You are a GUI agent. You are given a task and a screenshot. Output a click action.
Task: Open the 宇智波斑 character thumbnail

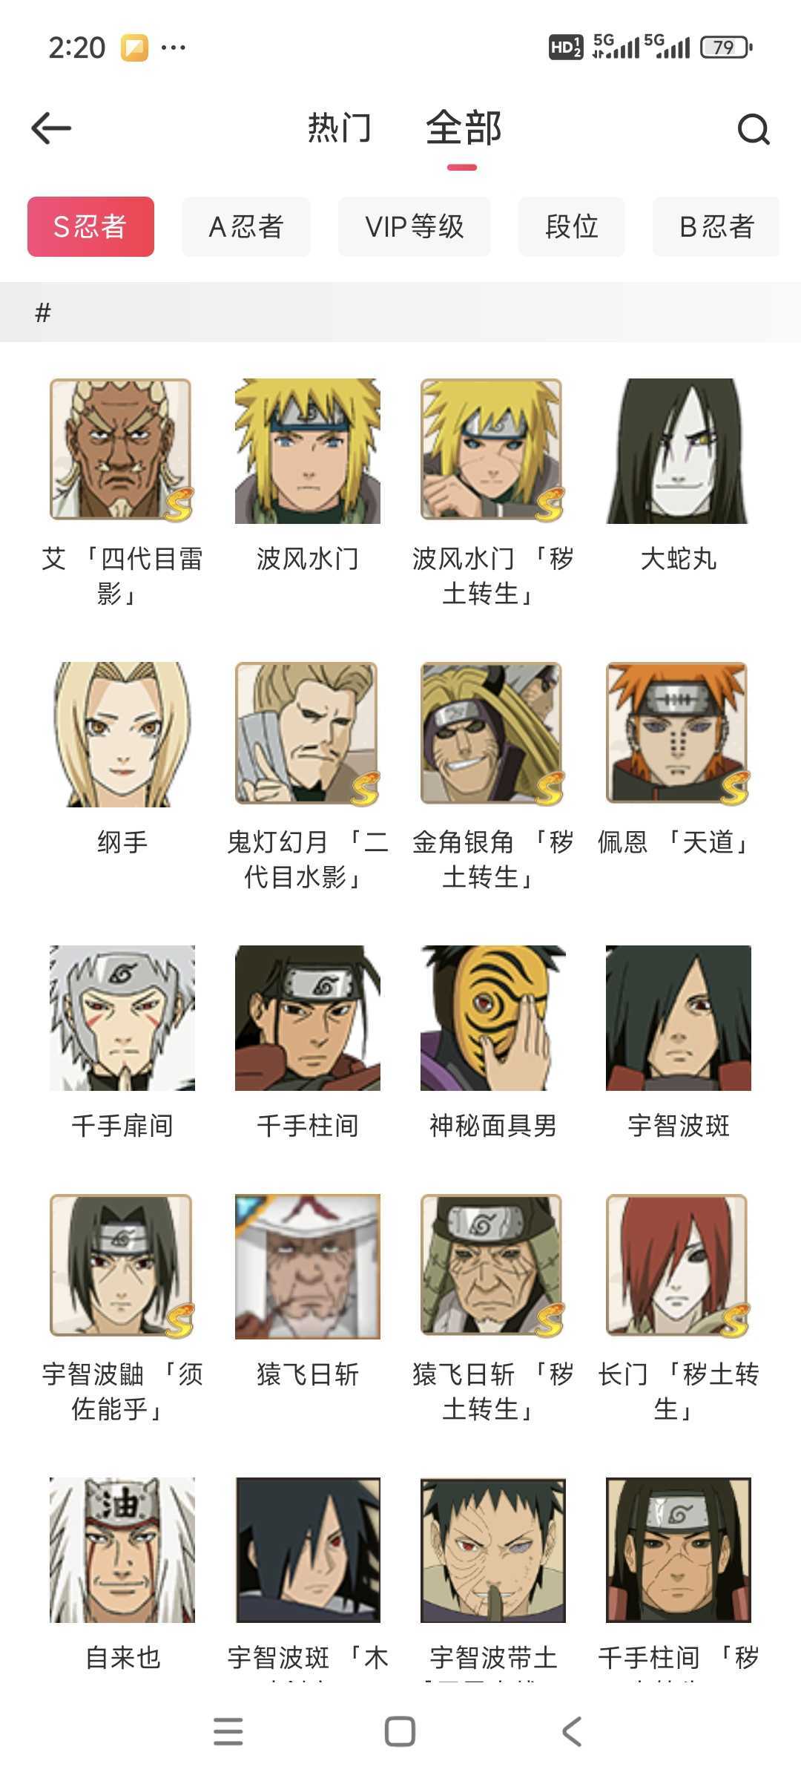[x=678, y=1018]
